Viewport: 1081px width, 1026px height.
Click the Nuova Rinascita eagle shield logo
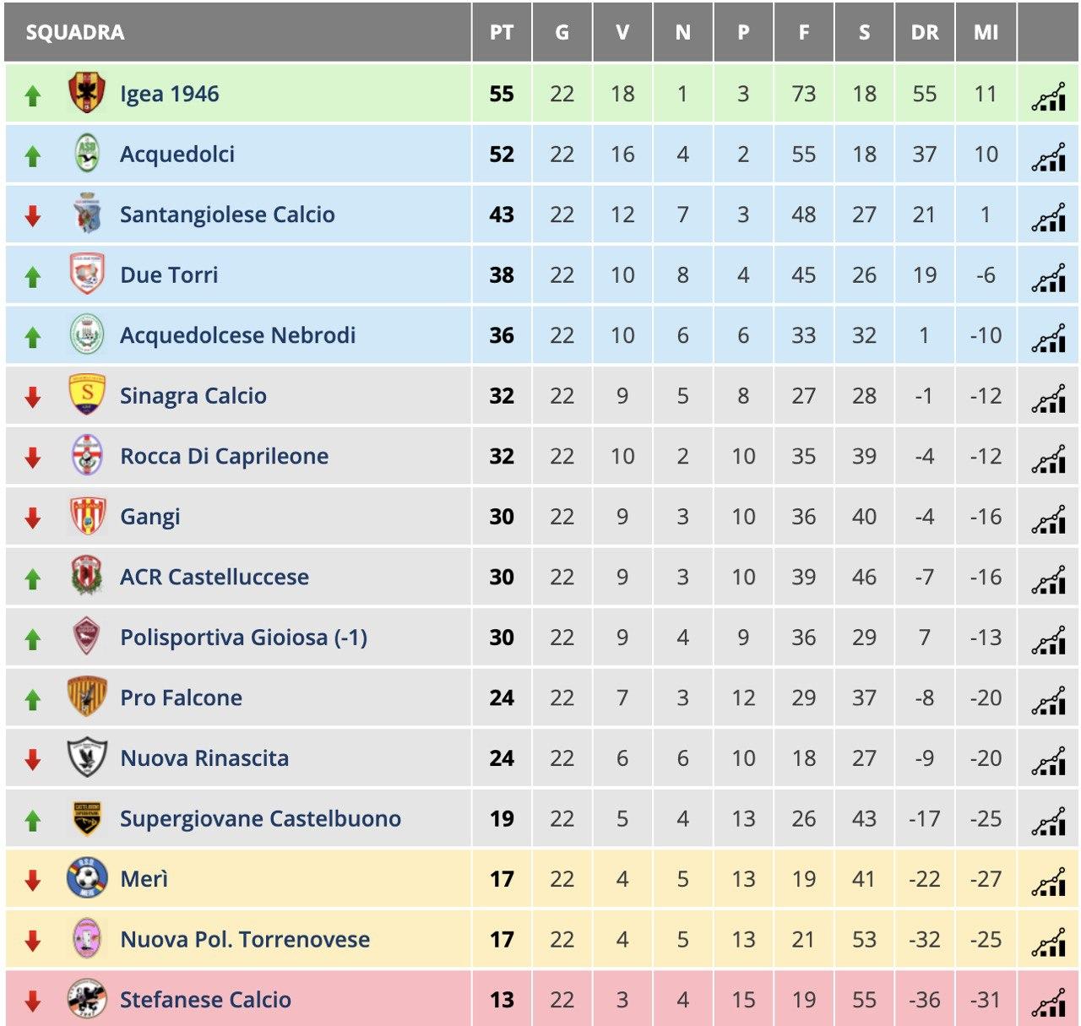pos(87,757)
